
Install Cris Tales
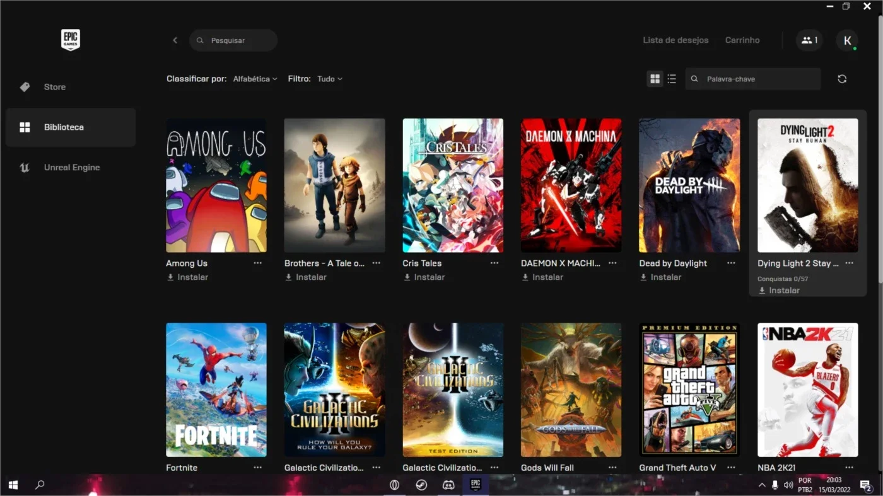pos(424,277)
